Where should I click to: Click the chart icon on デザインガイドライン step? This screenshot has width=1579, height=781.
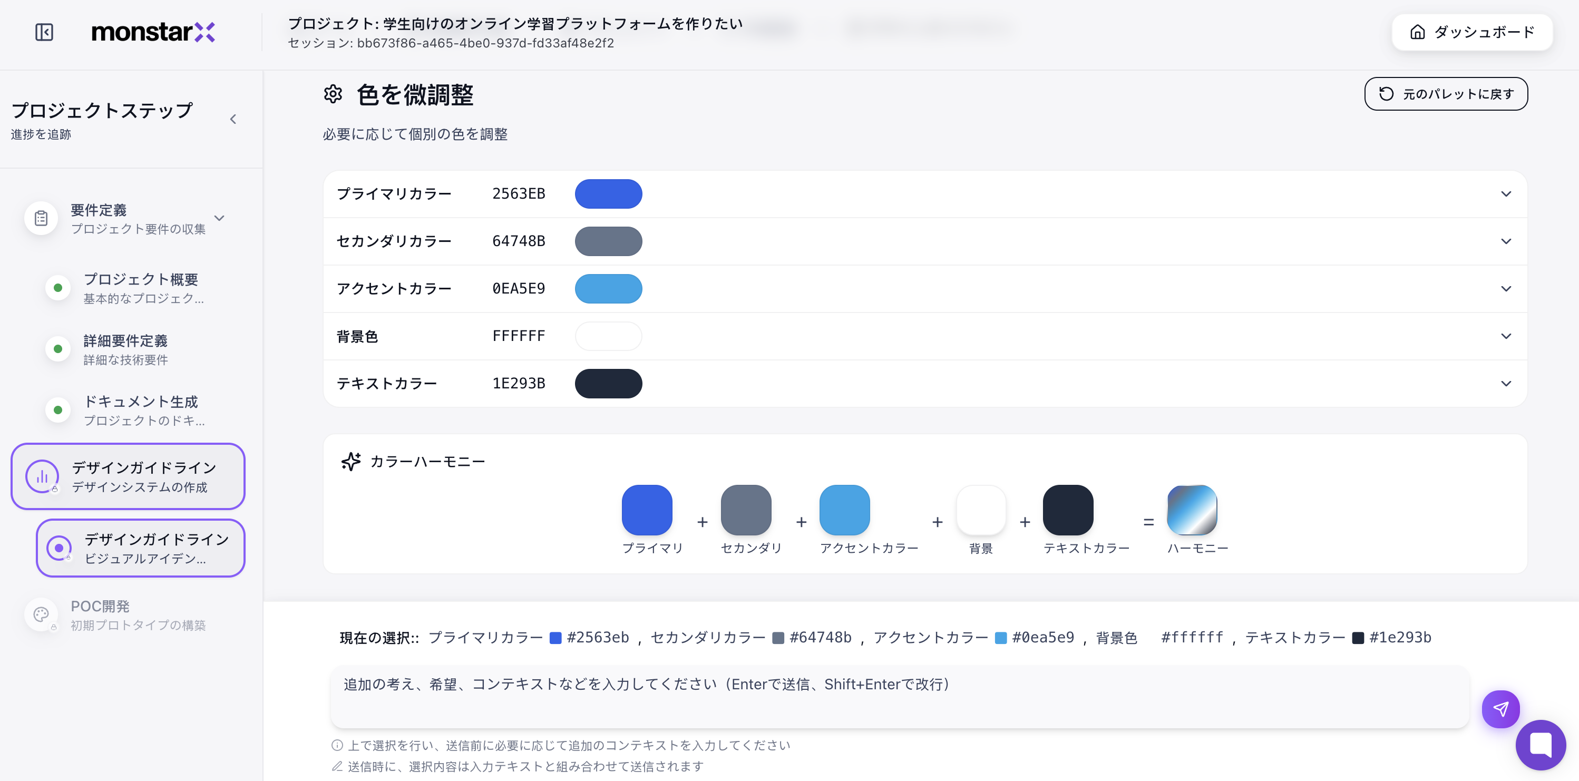(x=41, y=476)
